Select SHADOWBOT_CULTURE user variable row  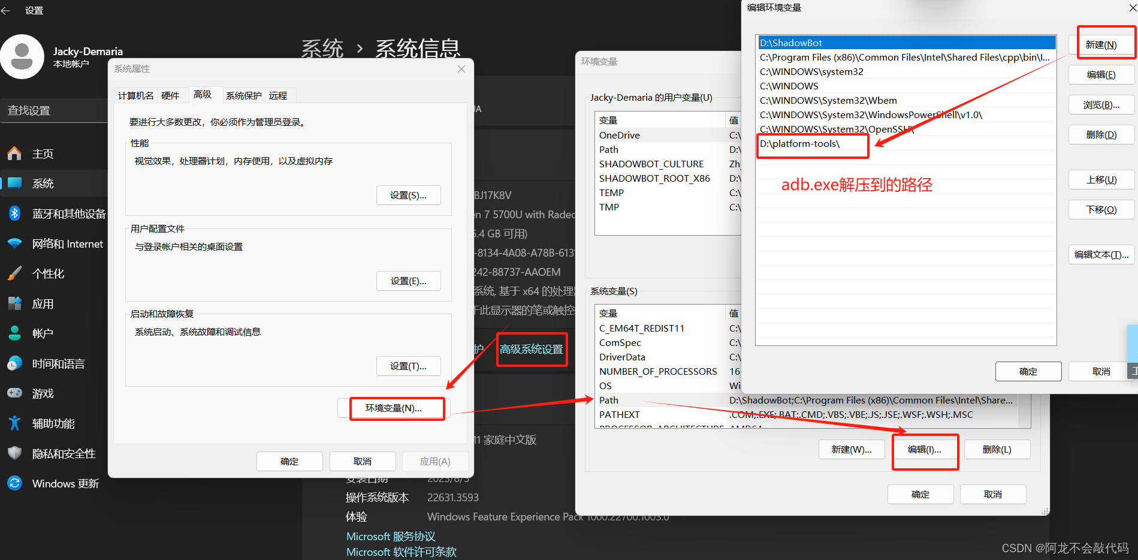coord(669,164)
